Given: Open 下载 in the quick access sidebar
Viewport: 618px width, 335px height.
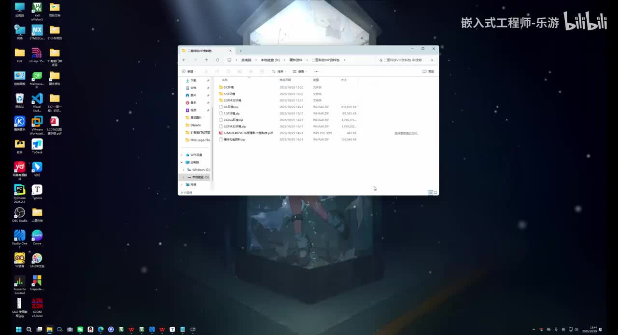Looking at the screenshot, I should tap(193, 81).
